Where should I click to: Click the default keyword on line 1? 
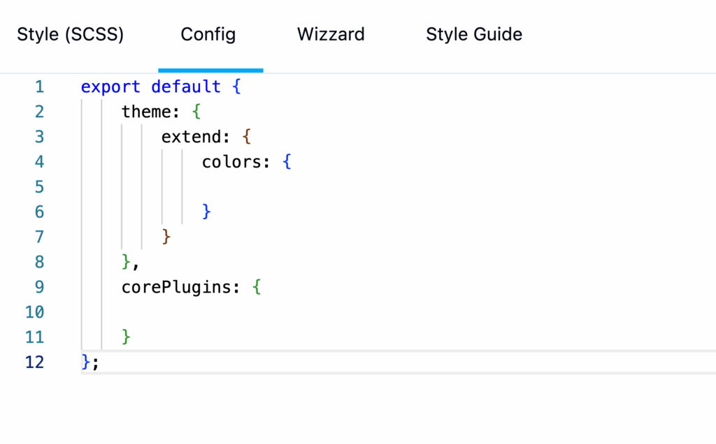click(185, 86)
